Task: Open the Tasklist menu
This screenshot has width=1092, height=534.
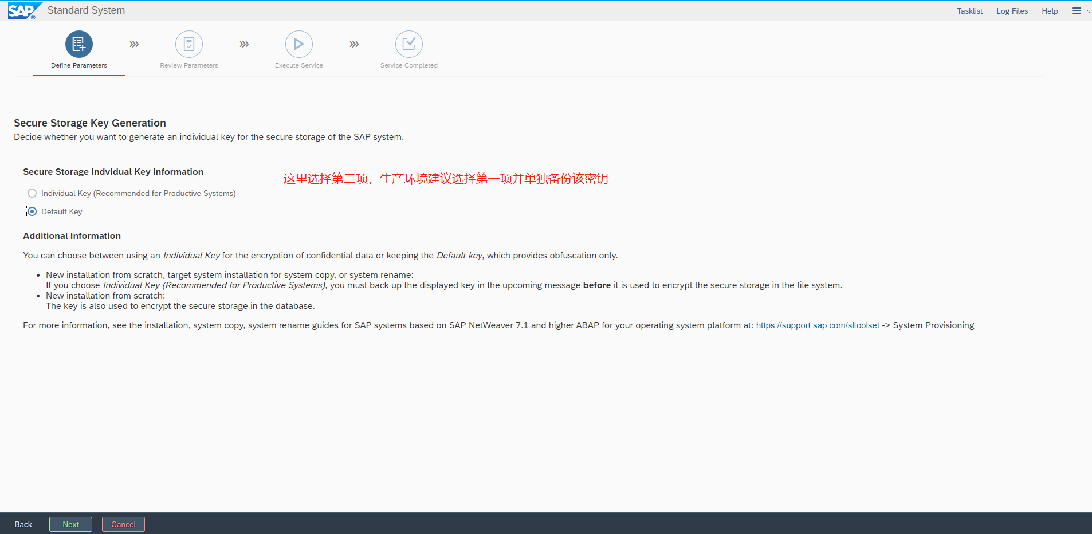Action: pyautogui.click(x=969, y=11)
